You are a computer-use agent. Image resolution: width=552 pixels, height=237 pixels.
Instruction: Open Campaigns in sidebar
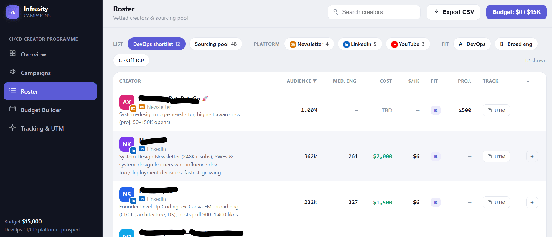pyautogui.click(x=50, y=73)
